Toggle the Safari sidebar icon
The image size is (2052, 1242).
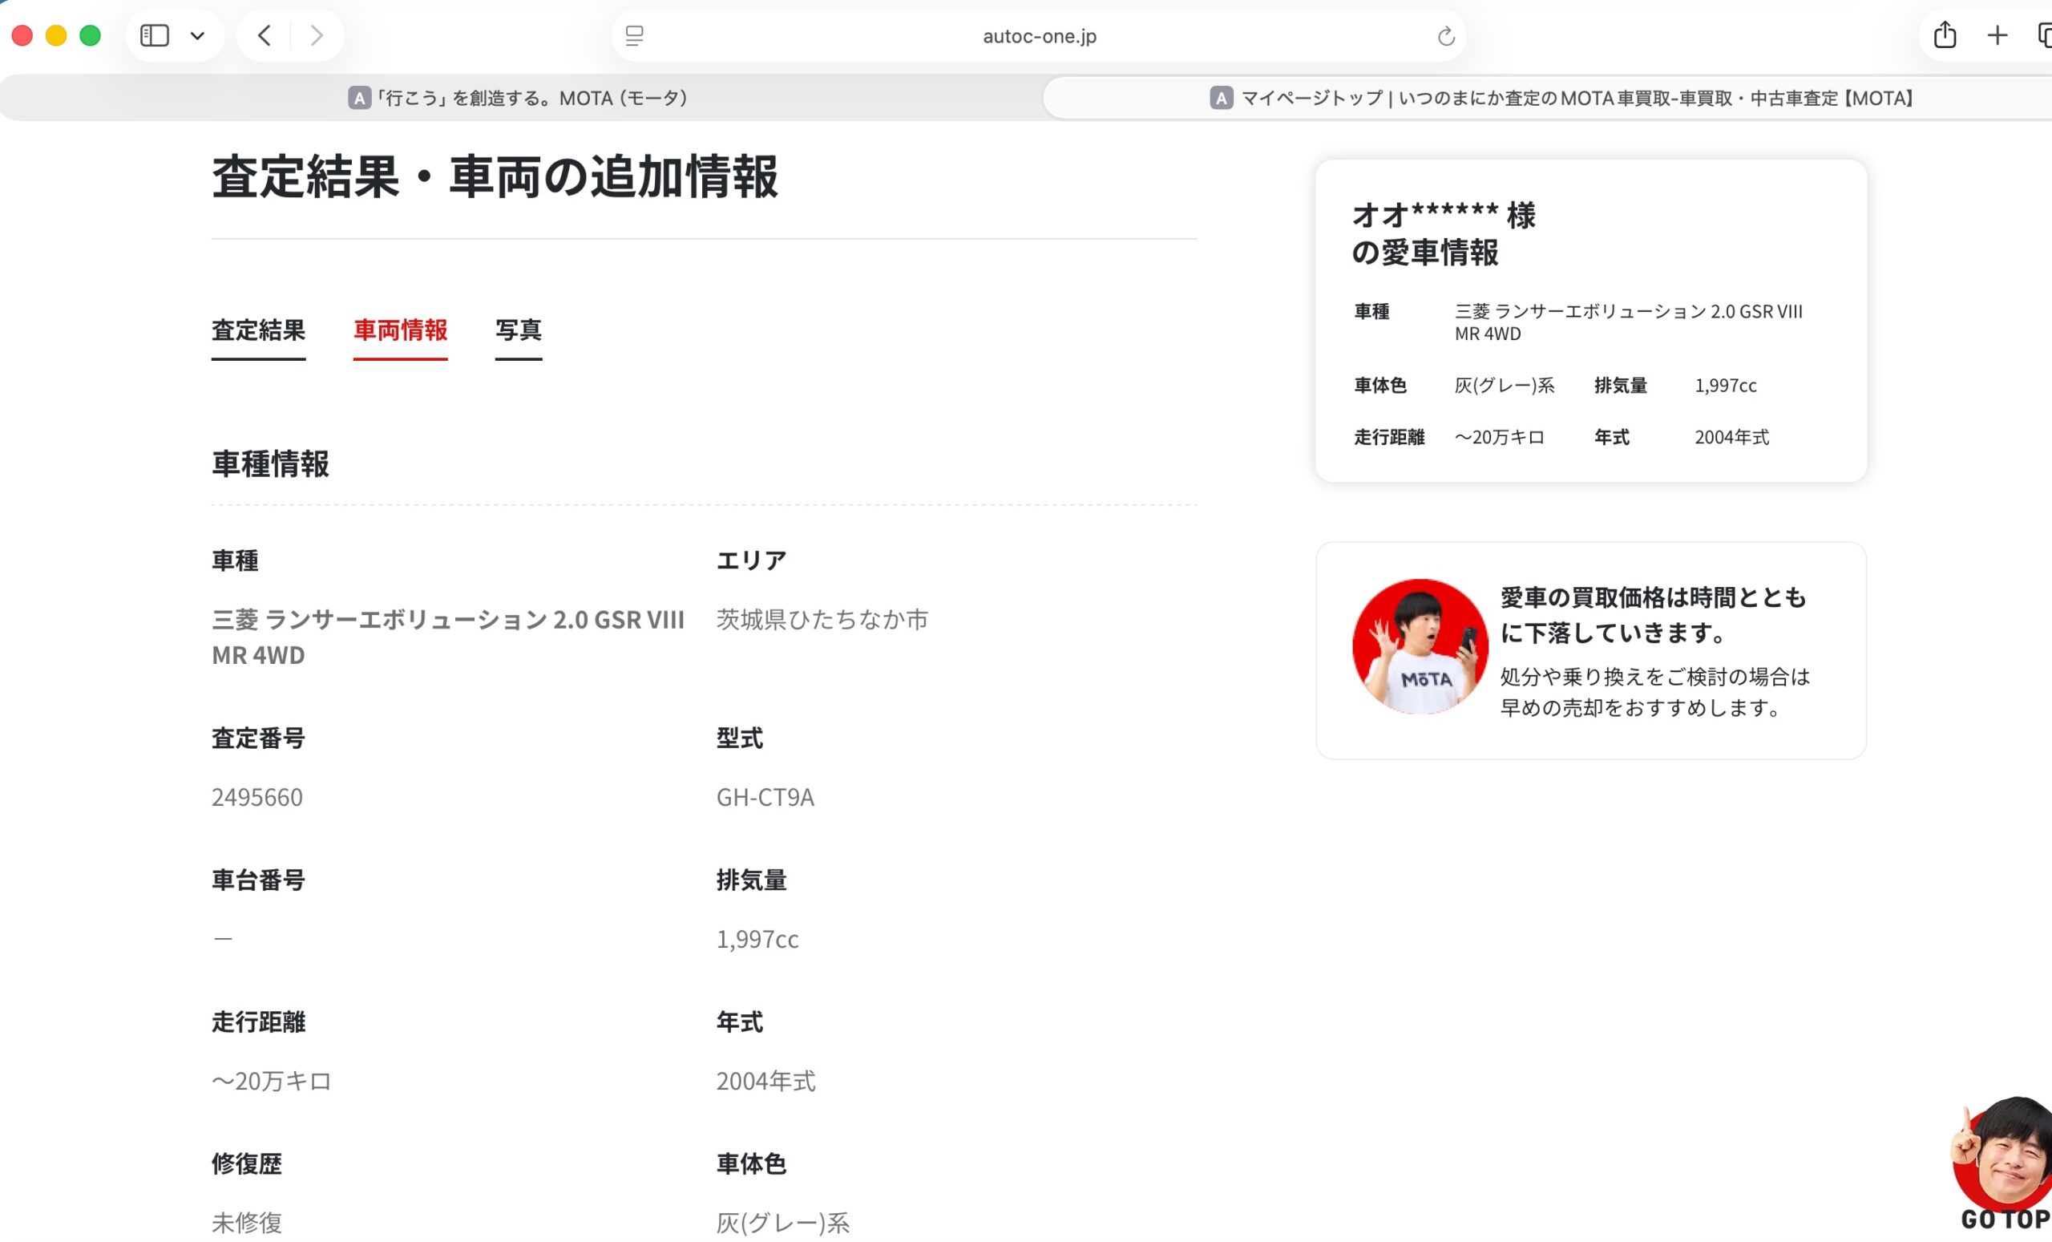(x=155, y=36)
